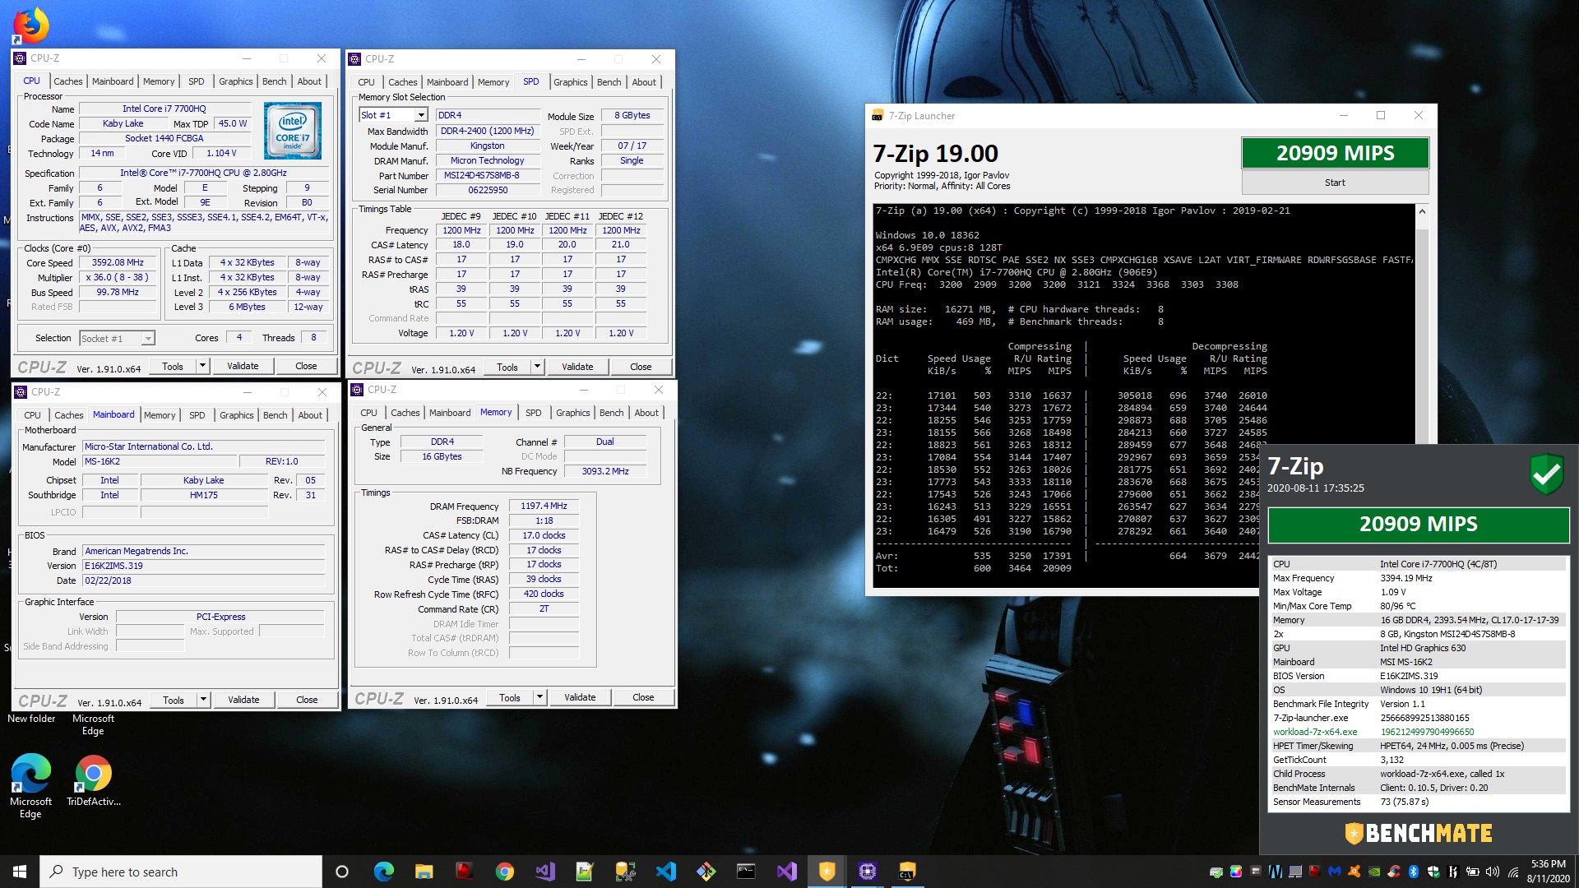Start the 7-Zip benchmark
Viewport: 1579px width, 888px height.
point(1335,183)
